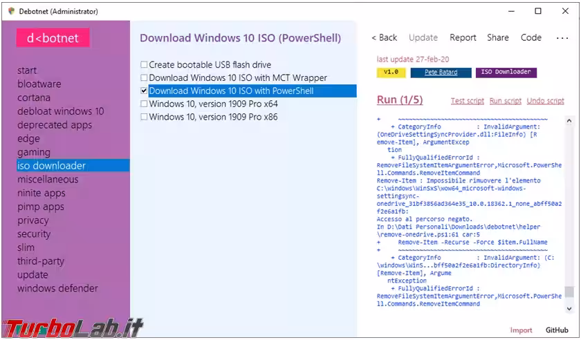Click the v1.0 yellow version badge

coord(391,72)
